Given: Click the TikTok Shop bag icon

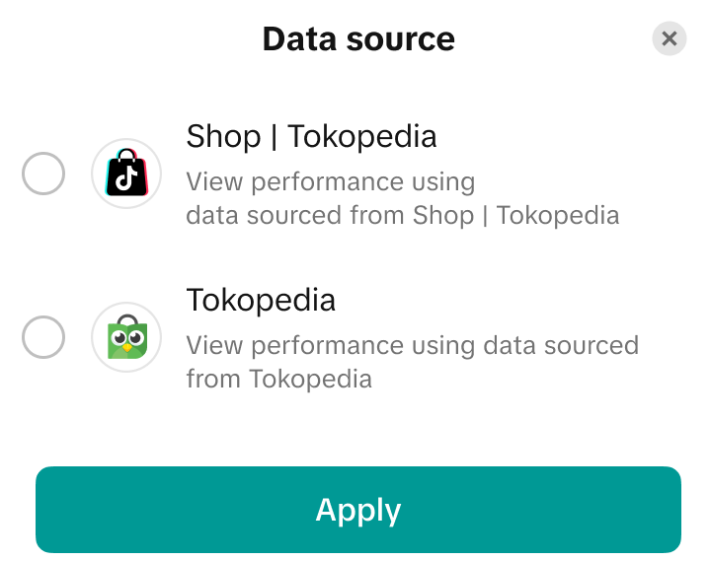Looking at the screenshot, I should point(126,175).
